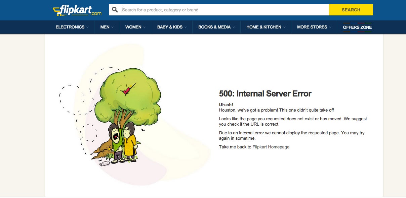Screen dimensions: 406x198
Task: Expand the arrow beside MEN
Action: coord(113,27)
